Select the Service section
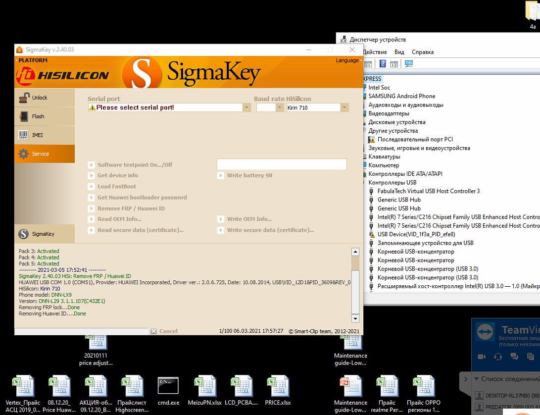This screenshot has width=540, height=415. [x=45, y=154]
